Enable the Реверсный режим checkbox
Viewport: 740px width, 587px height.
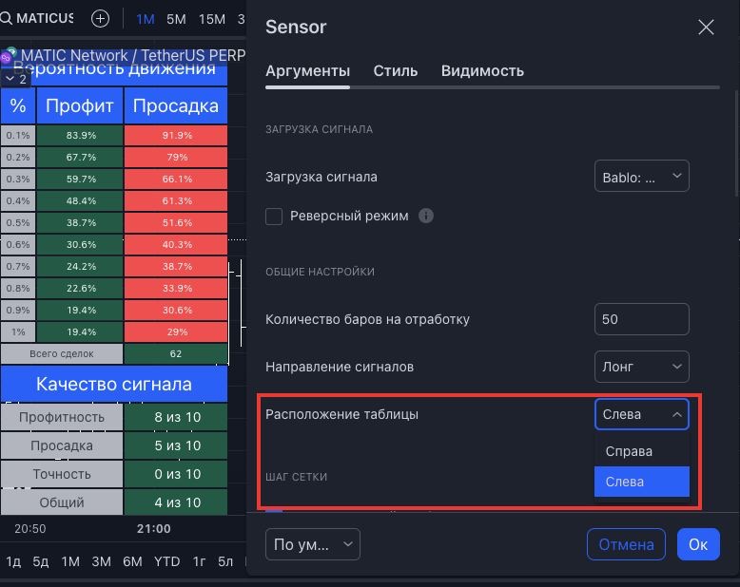click(x=274, y=216)
